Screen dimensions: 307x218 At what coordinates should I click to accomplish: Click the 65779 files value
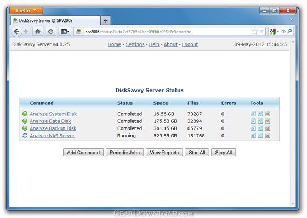click(195, 128)
